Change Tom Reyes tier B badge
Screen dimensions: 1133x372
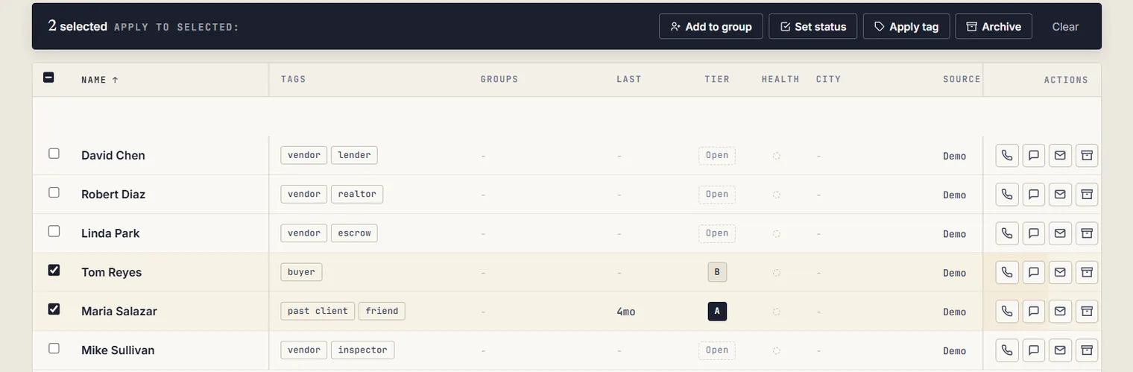tap(717, 272)
